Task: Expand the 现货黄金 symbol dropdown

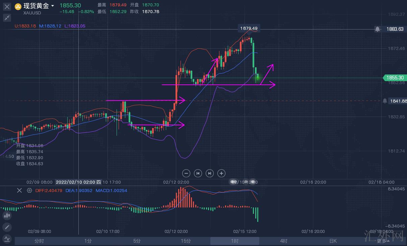Action: coord(53,6)
